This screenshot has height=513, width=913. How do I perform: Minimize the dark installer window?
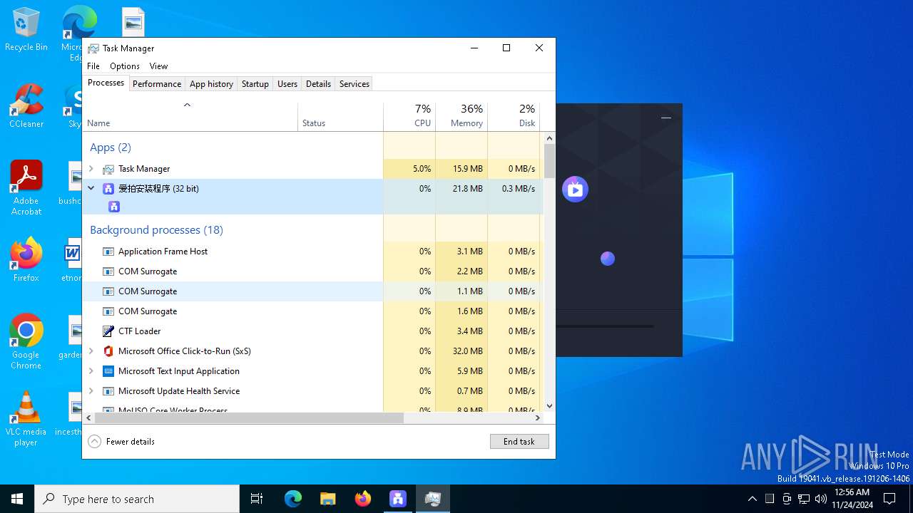pos(665,118)
